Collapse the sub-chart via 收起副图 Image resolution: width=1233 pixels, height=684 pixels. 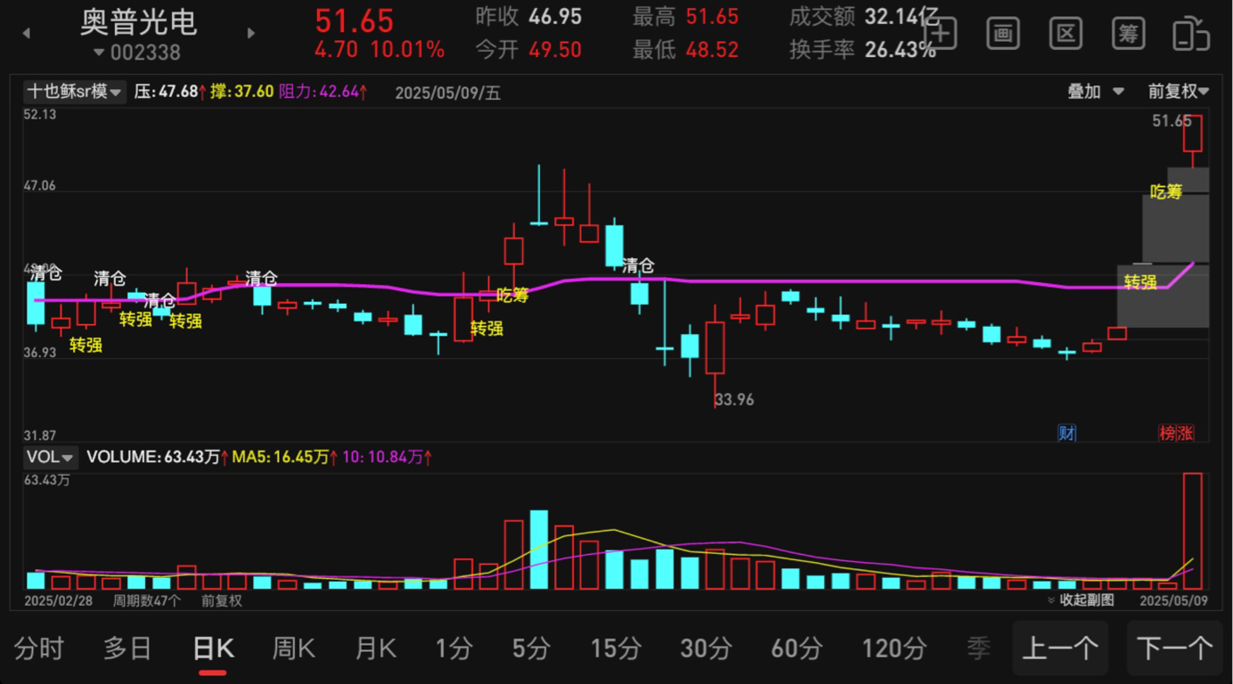(1081, 600)
